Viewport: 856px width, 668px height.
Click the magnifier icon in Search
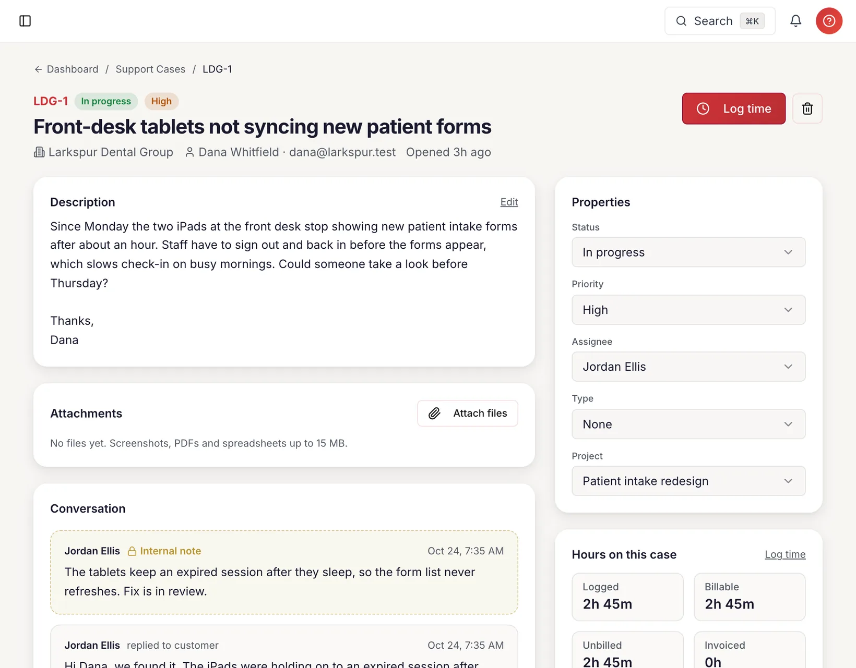click(681, 21)
